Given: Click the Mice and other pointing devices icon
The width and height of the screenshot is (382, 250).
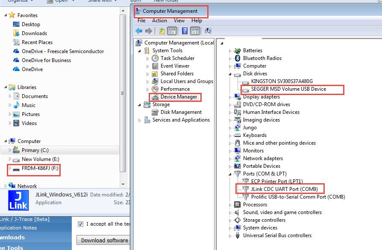Looking at the screenshot, I should tap(238, 143).
